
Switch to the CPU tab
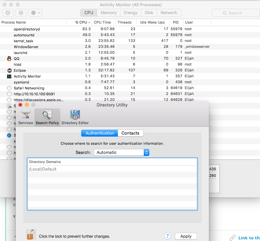point(89,12)
